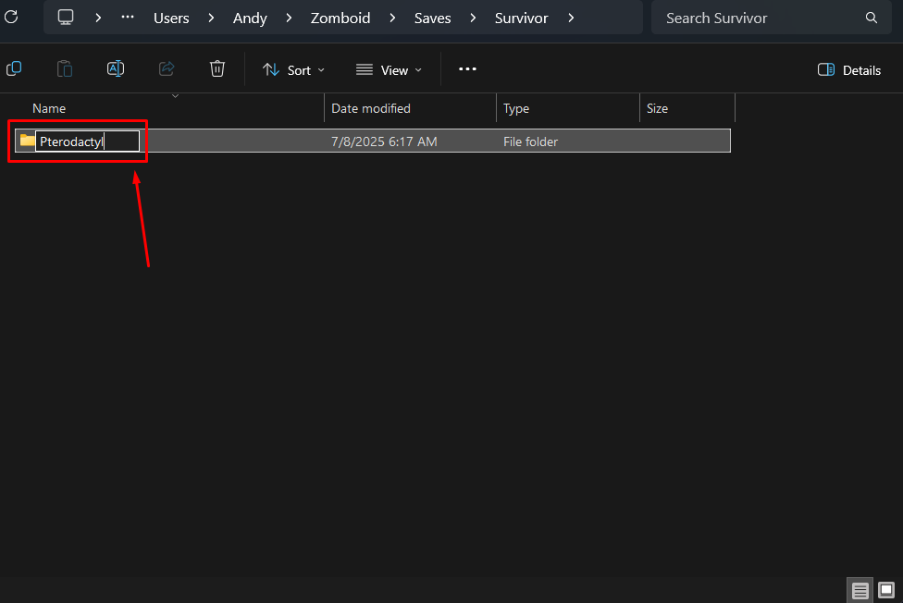The height and width of the screenshot is (603, 903).
Task: Open the Sort dropdown
Action: click(x=294, y=69)
